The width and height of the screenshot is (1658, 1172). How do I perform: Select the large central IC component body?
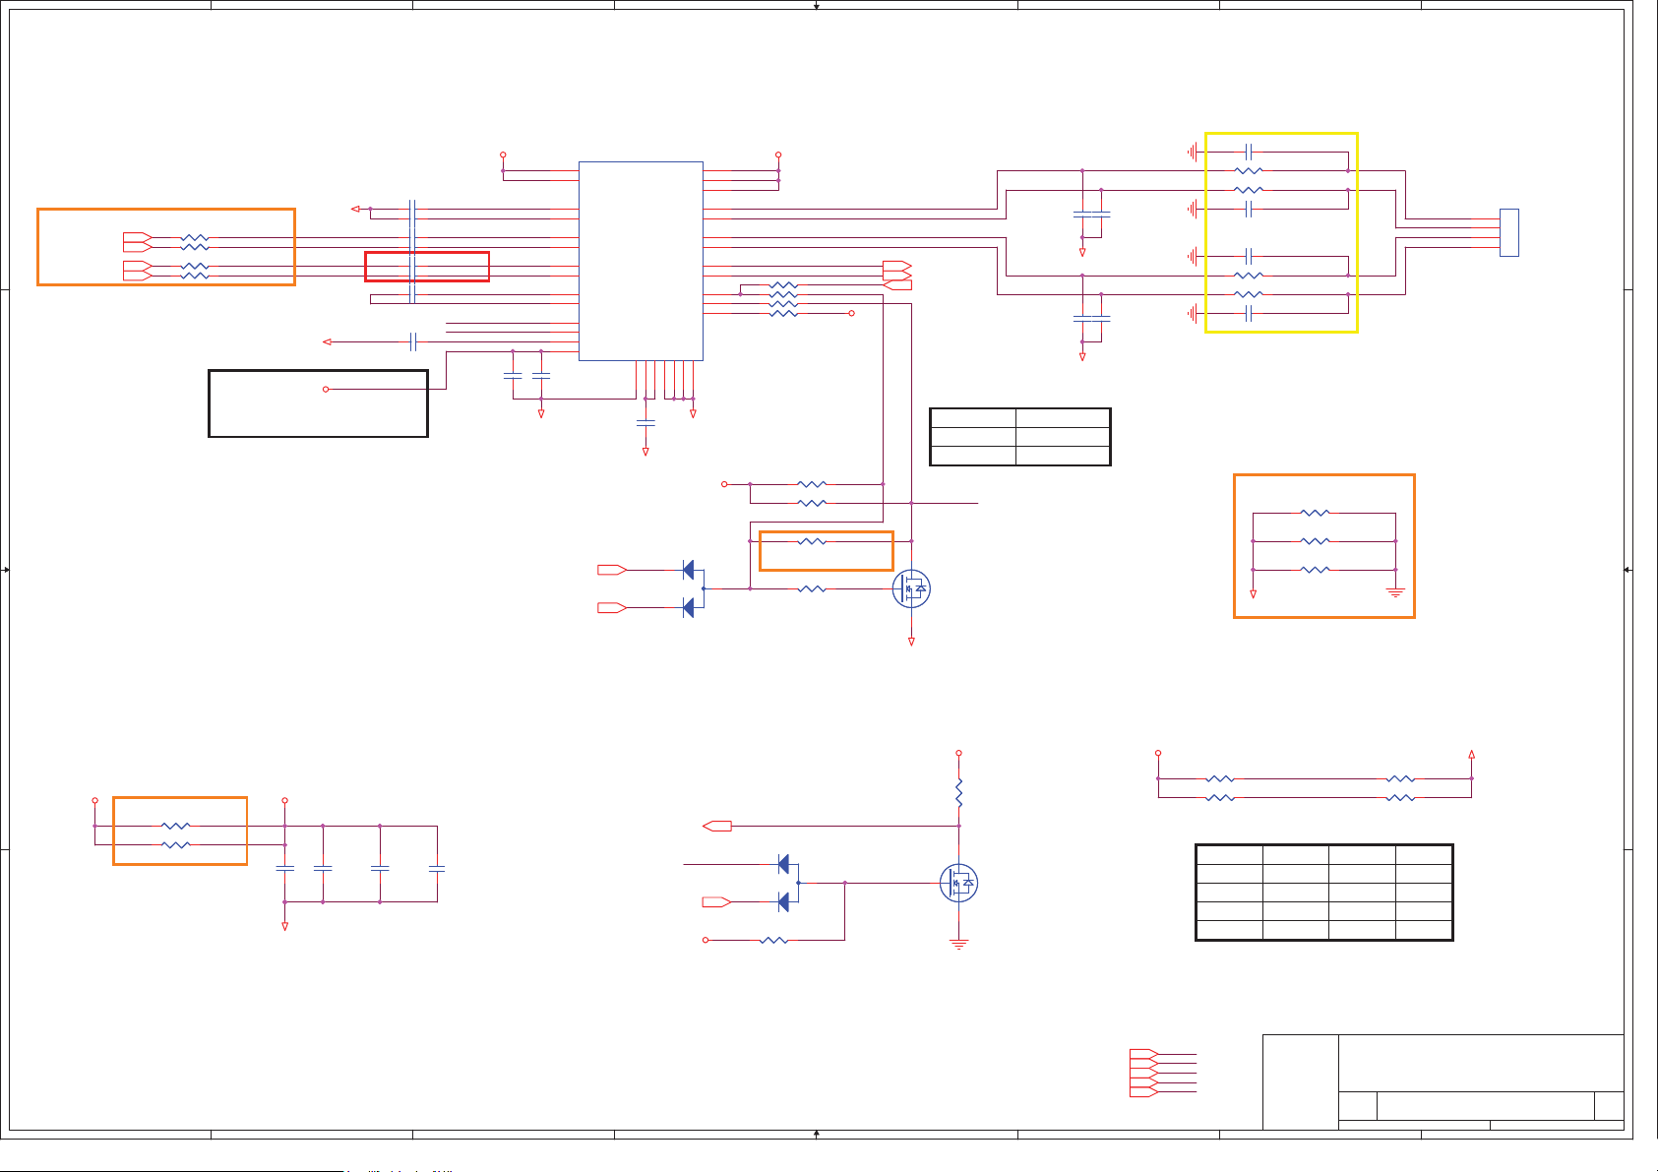pos(641,261)
